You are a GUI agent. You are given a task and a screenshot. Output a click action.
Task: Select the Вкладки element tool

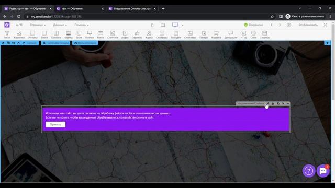[176, 34]
